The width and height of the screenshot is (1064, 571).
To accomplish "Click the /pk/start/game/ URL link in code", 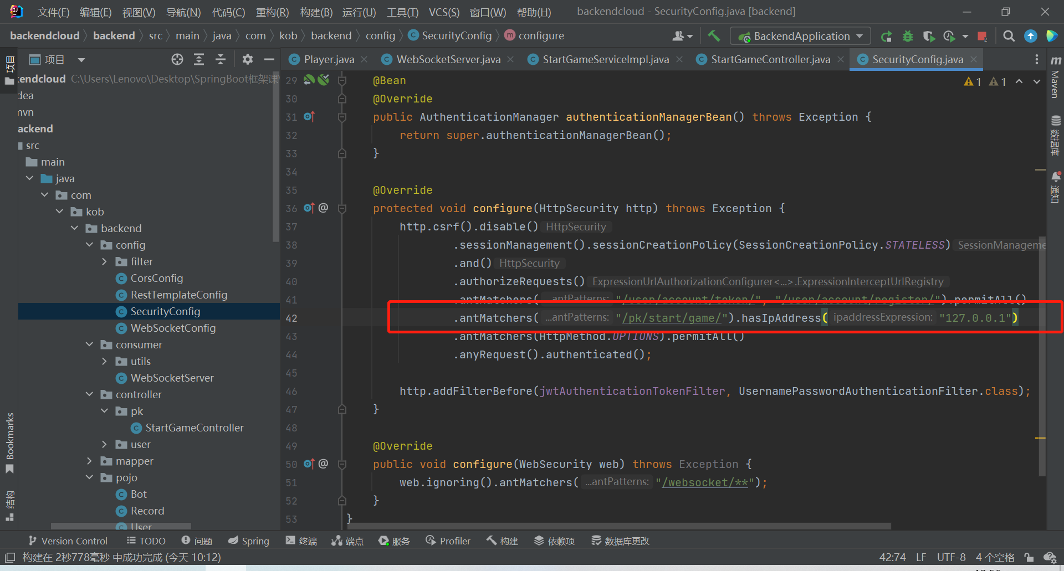I will [671, 318].
